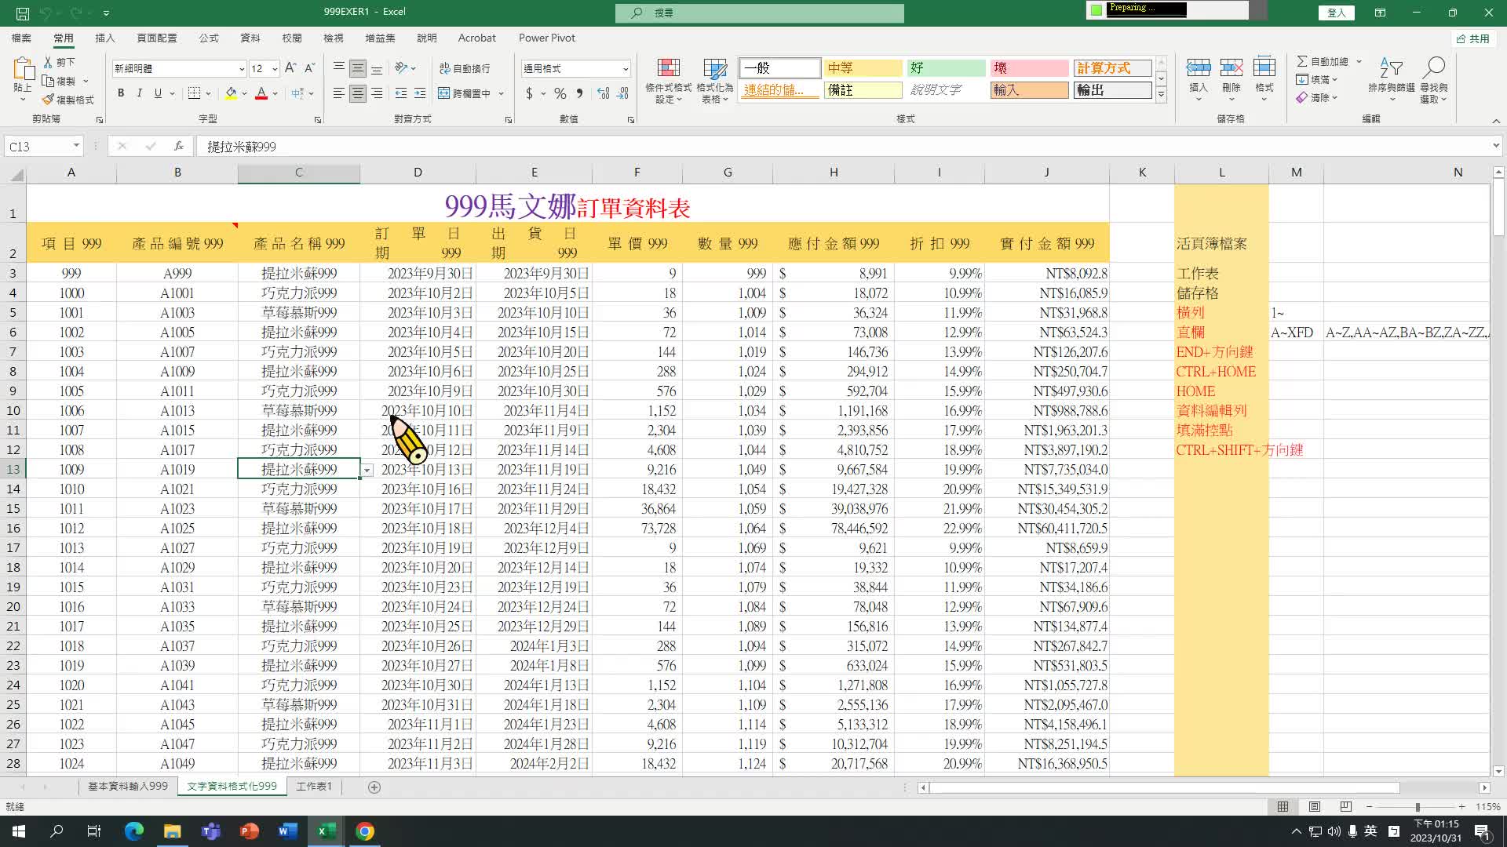
Task: Open Merge and Center dropdown arrow
Action: click(x=501, y=93)
